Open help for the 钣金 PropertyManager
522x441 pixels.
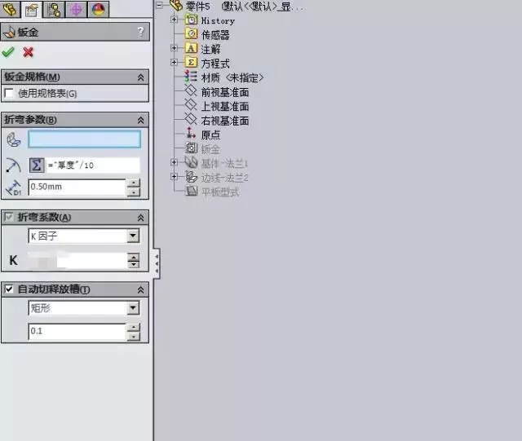[x=140, y=32]
